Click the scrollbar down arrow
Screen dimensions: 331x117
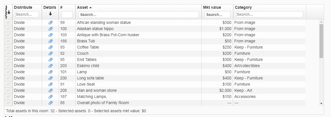[321, 104]
